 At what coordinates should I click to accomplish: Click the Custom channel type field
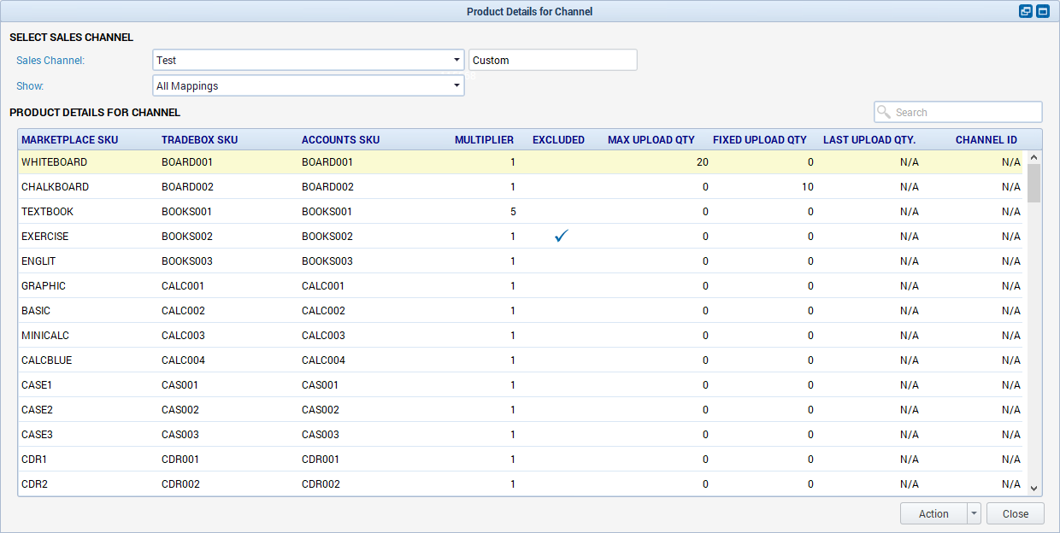point(552,61)
